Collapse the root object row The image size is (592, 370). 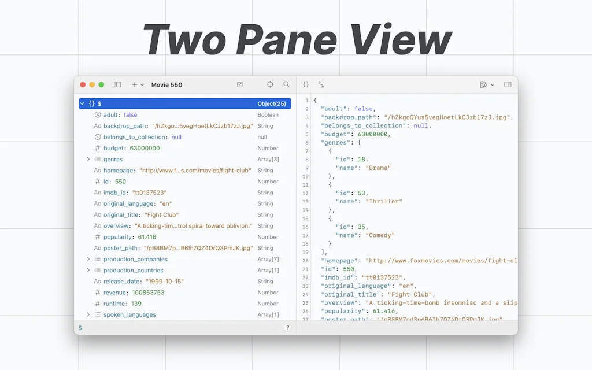[x=82, y=103]
